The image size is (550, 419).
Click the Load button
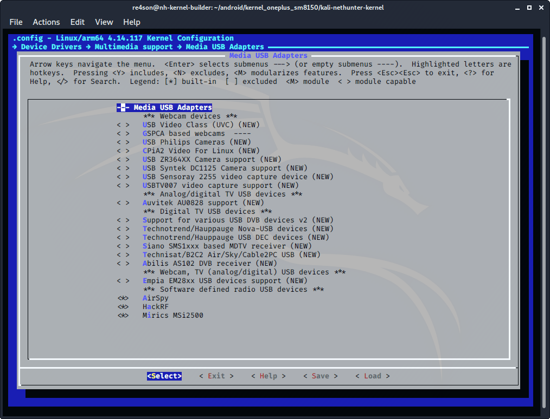click(372, 376)
